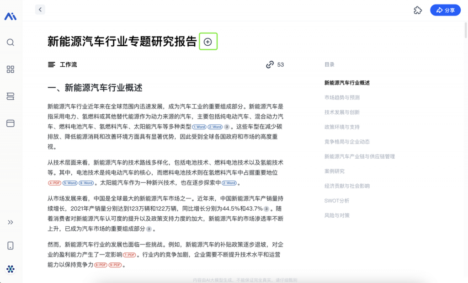Open the 4 PDF citation badge
Image resolution: width=468 pixels, height=283 pixels.
coord(54,183)
